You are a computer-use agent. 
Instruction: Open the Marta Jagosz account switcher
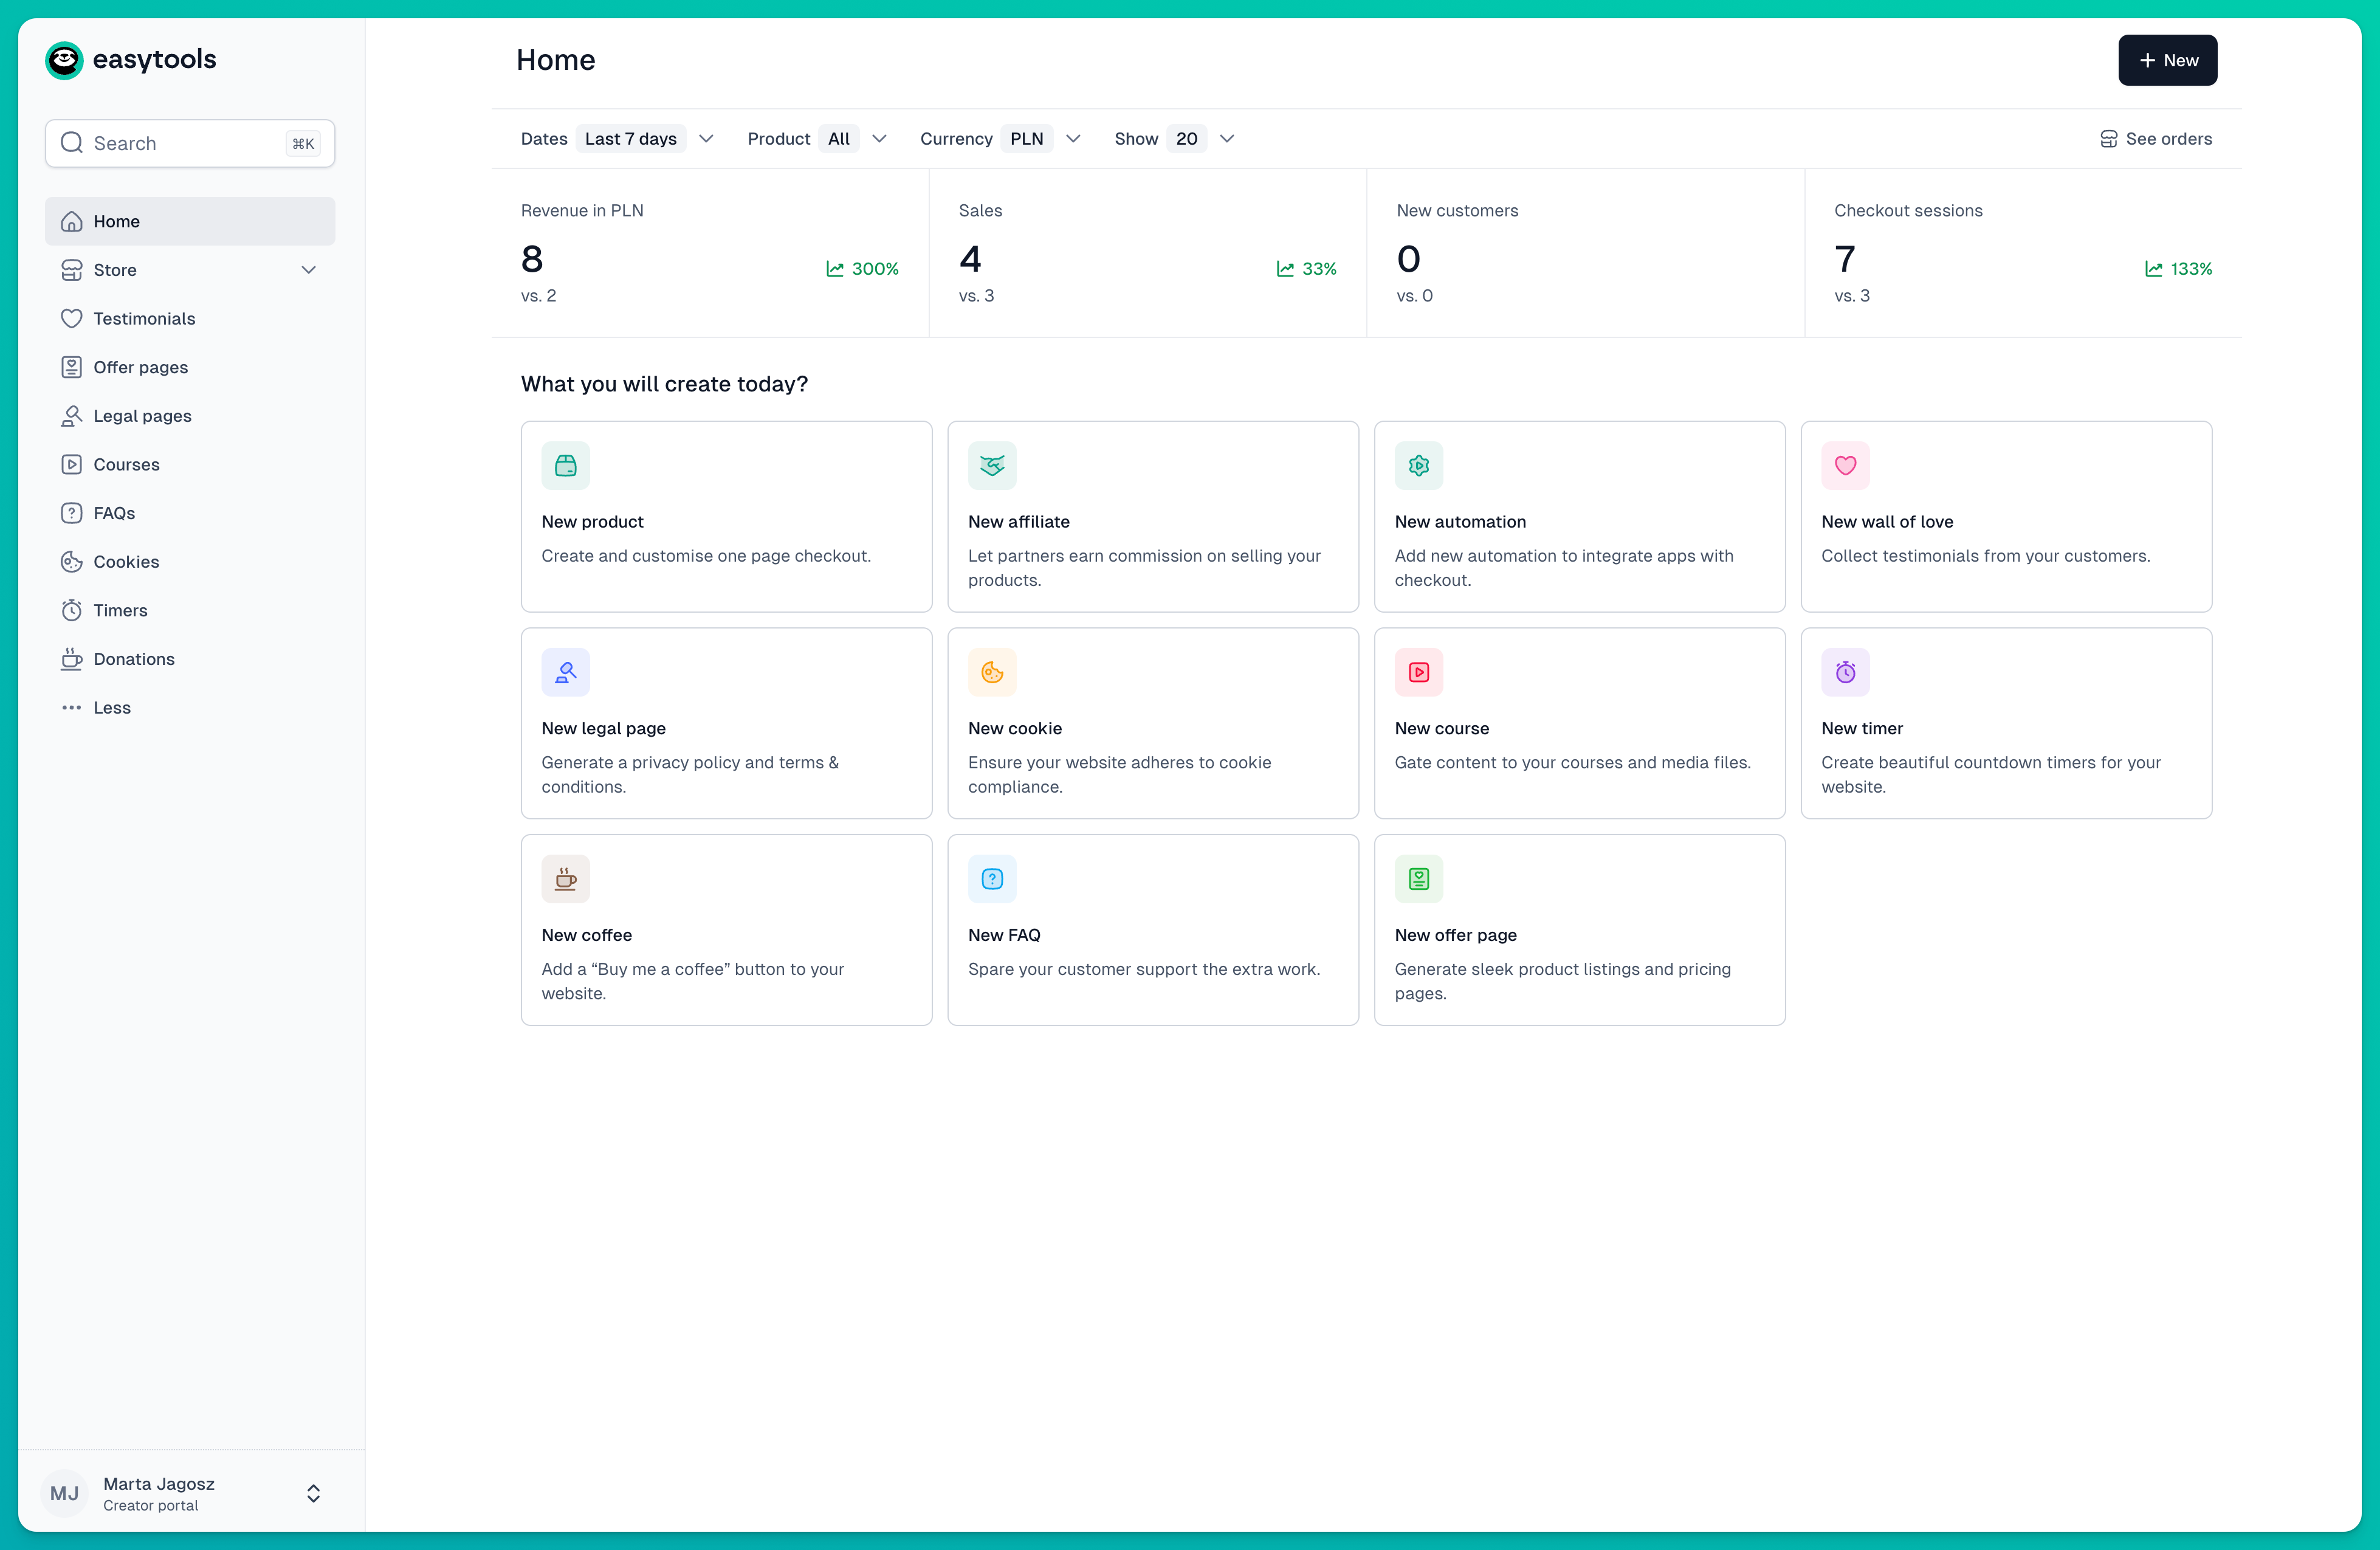click(186, 1492)
